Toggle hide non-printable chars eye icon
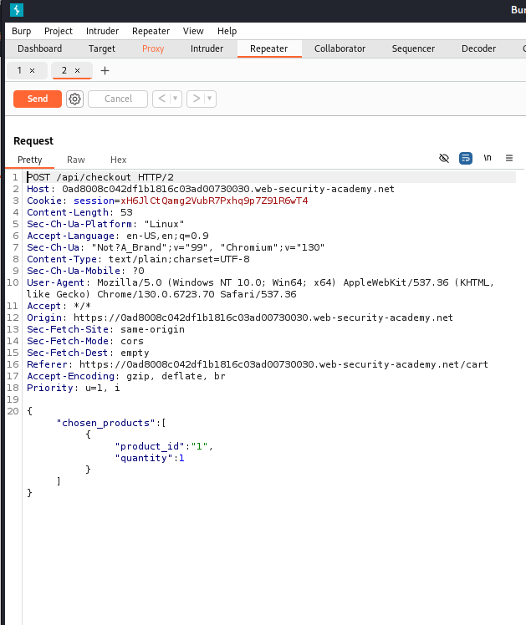Viewport: 526px width, 625px height. coord(444,158)
